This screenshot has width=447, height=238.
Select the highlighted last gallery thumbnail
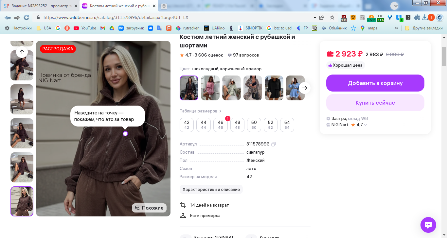click(22, 201)
